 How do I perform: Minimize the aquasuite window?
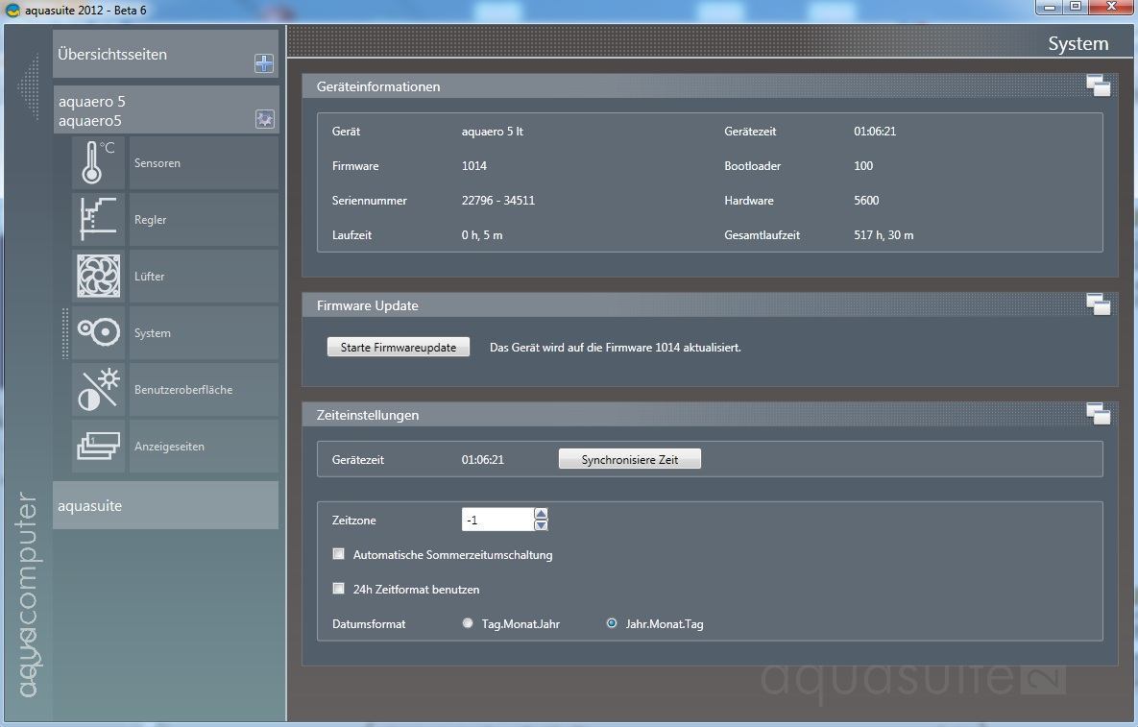point(1050,8)
